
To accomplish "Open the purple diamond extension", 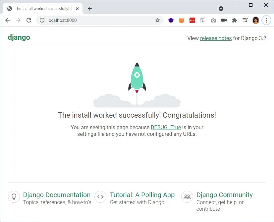I will [x=171, y=20].
